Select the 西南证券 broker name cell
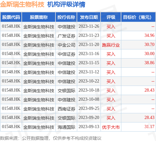 (66, 109)
